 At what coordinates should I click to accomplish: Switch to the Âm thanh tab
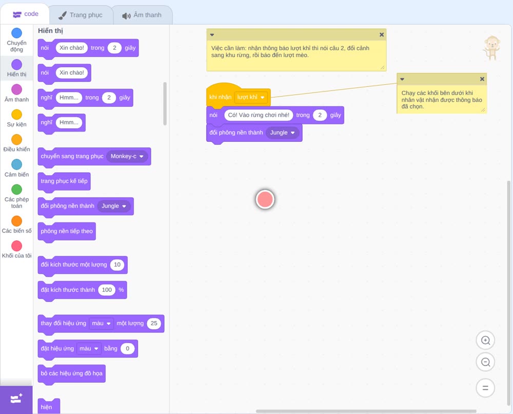pyautogui.click(x=142, y=15)
